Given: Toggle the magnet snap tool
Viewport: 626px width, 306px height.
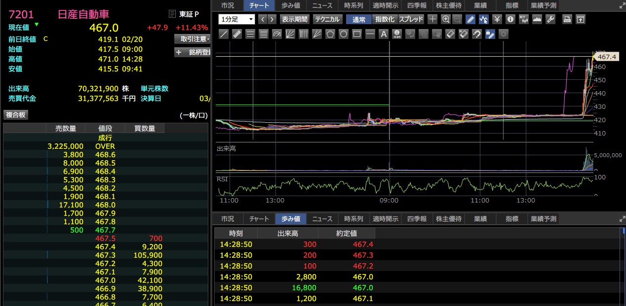Looking at the screenshot, I should pyautogui.click(x=476, y=34).
